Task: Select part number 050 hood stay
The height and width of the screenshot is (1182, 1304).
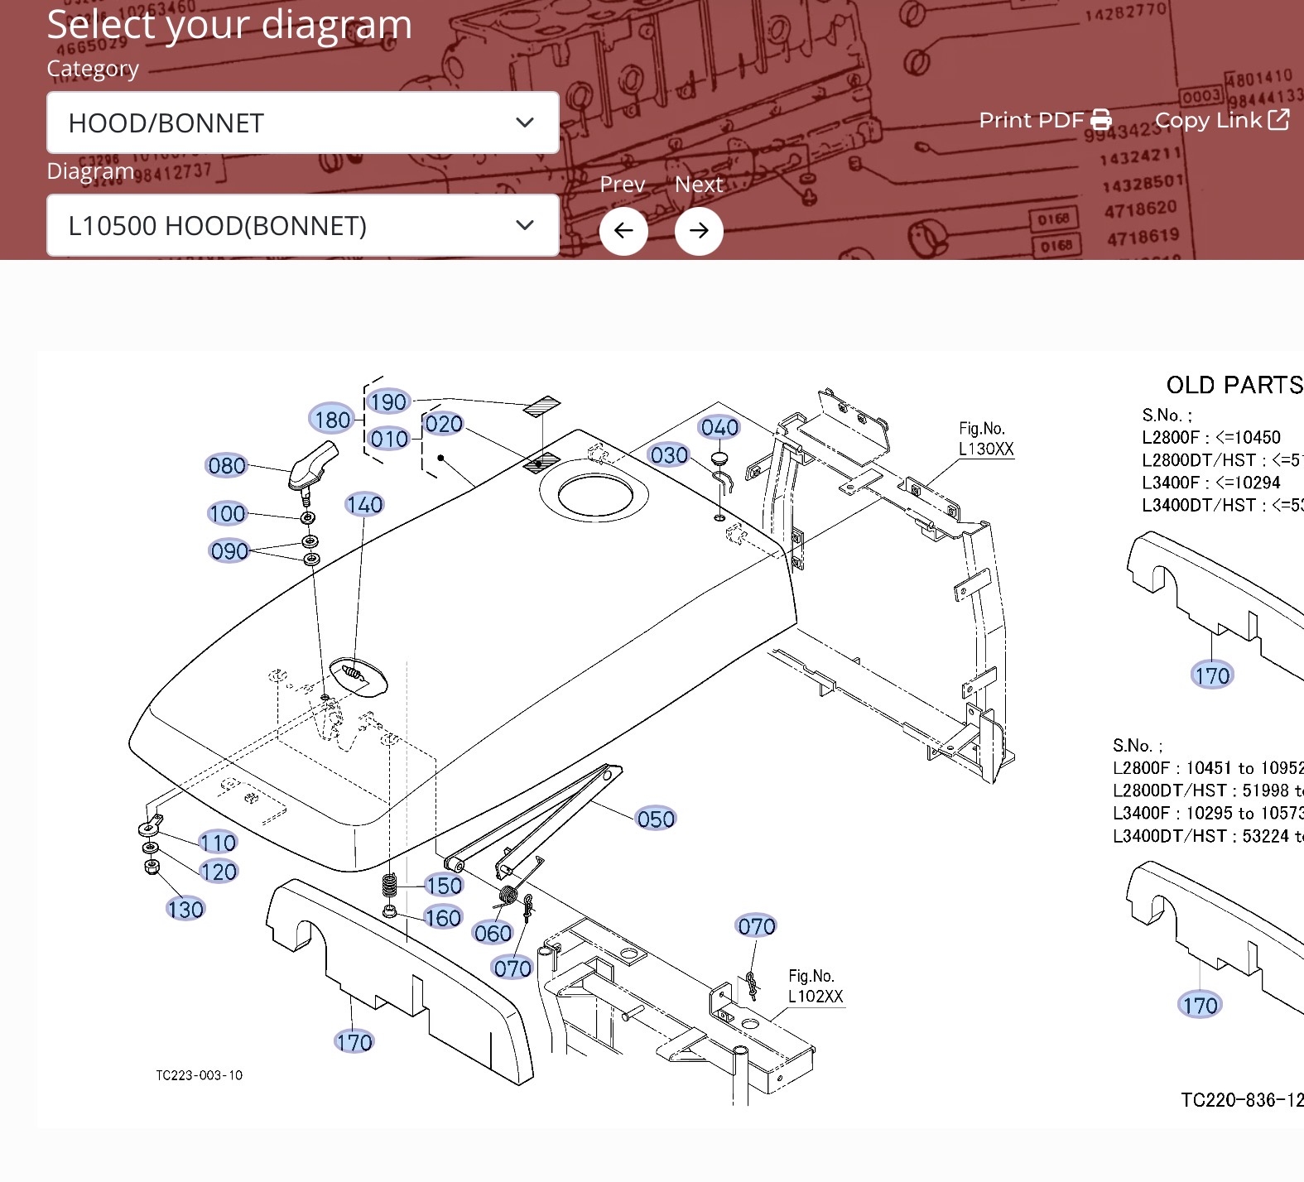Action: coord(656,819)
